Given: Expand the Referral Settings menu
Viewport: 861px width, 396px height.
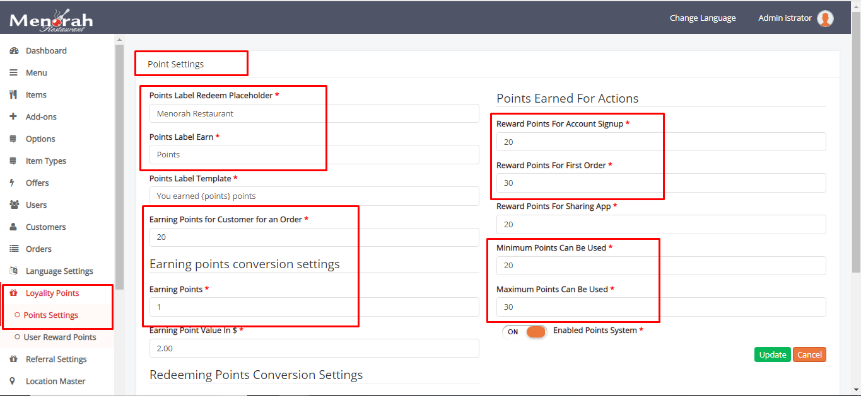Looking at the screenshot, I should point(56,359).
